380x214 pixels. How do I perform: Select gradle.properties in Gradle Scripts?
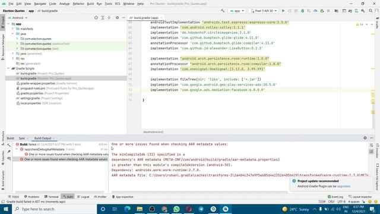click(x=31, y=93)
